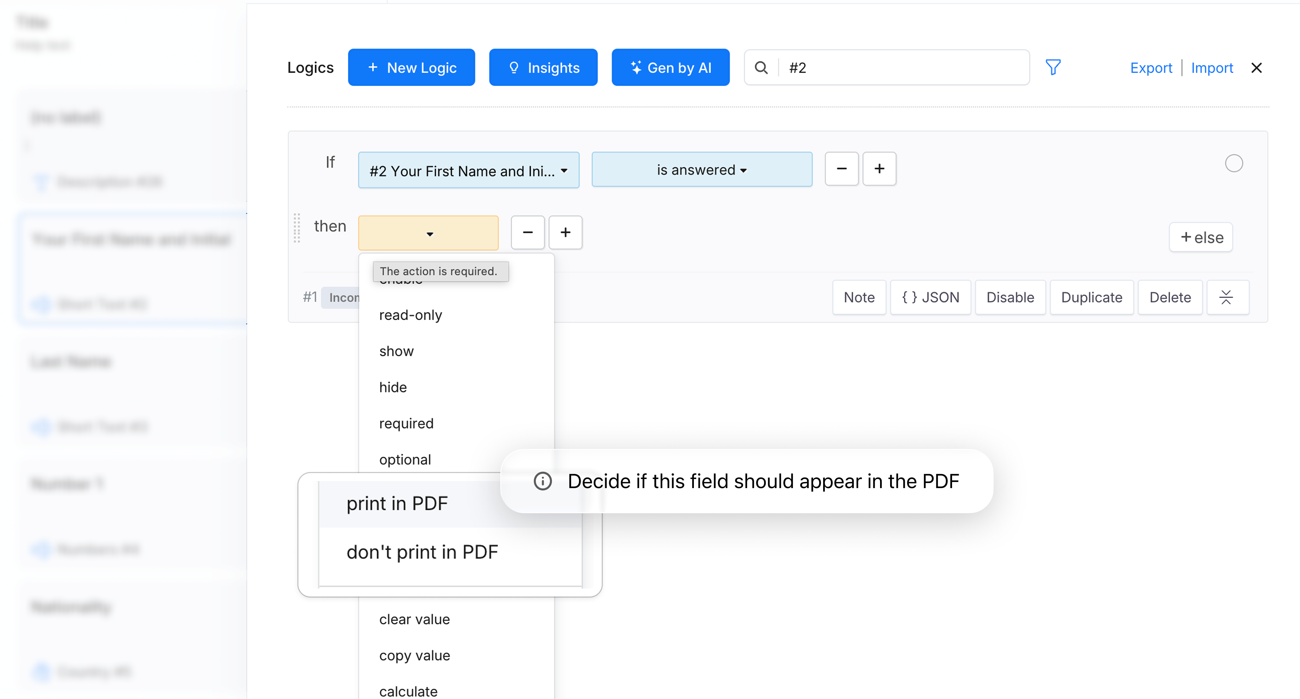
Task: Close the Logics panel
Action: [1256, 68]
